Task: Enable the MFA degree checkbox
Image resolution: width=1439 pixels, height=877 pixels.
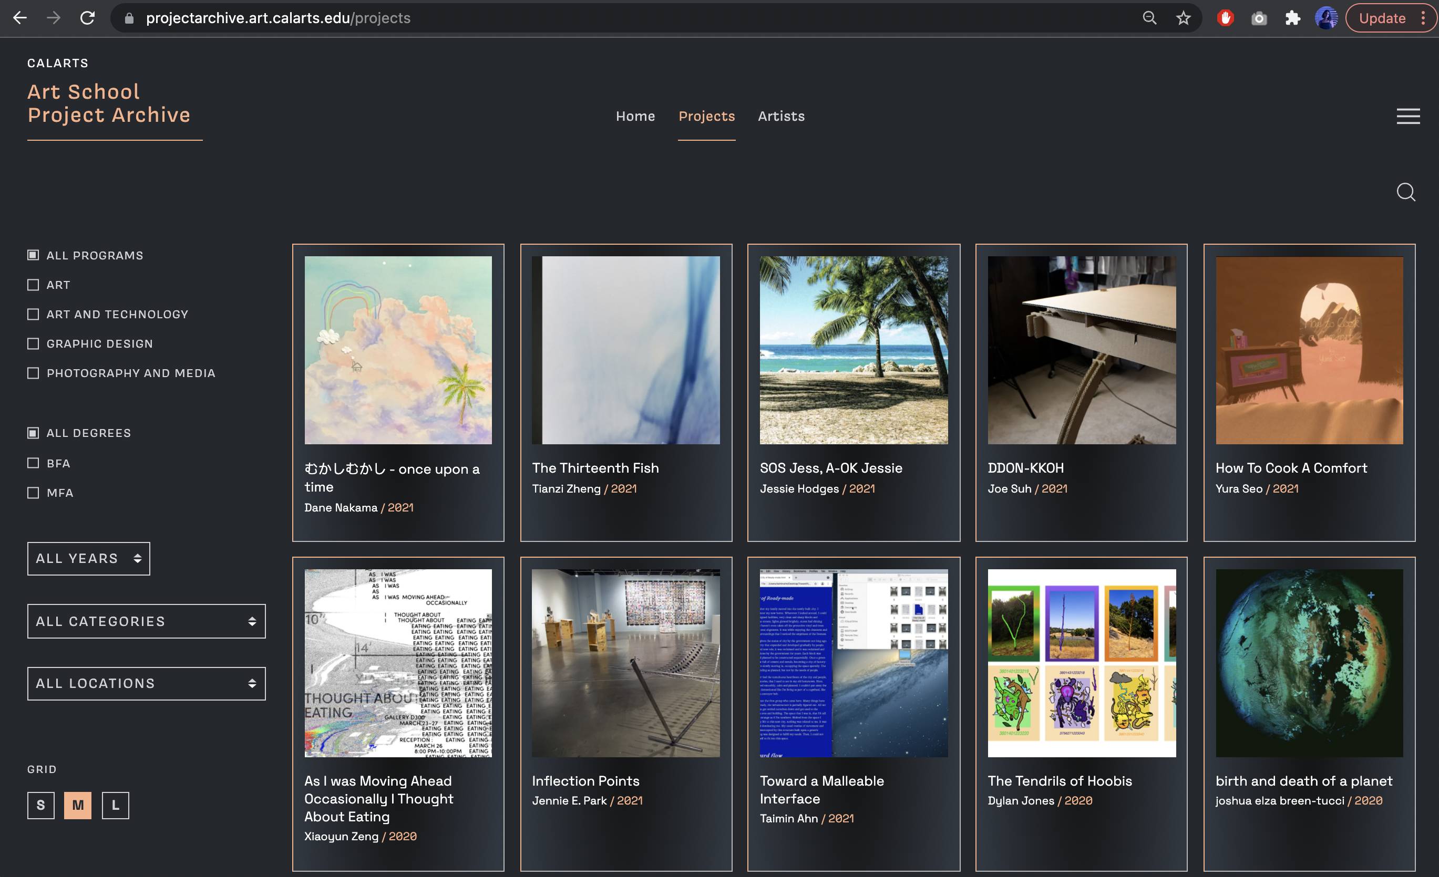Action: click(x=33, y=493)
